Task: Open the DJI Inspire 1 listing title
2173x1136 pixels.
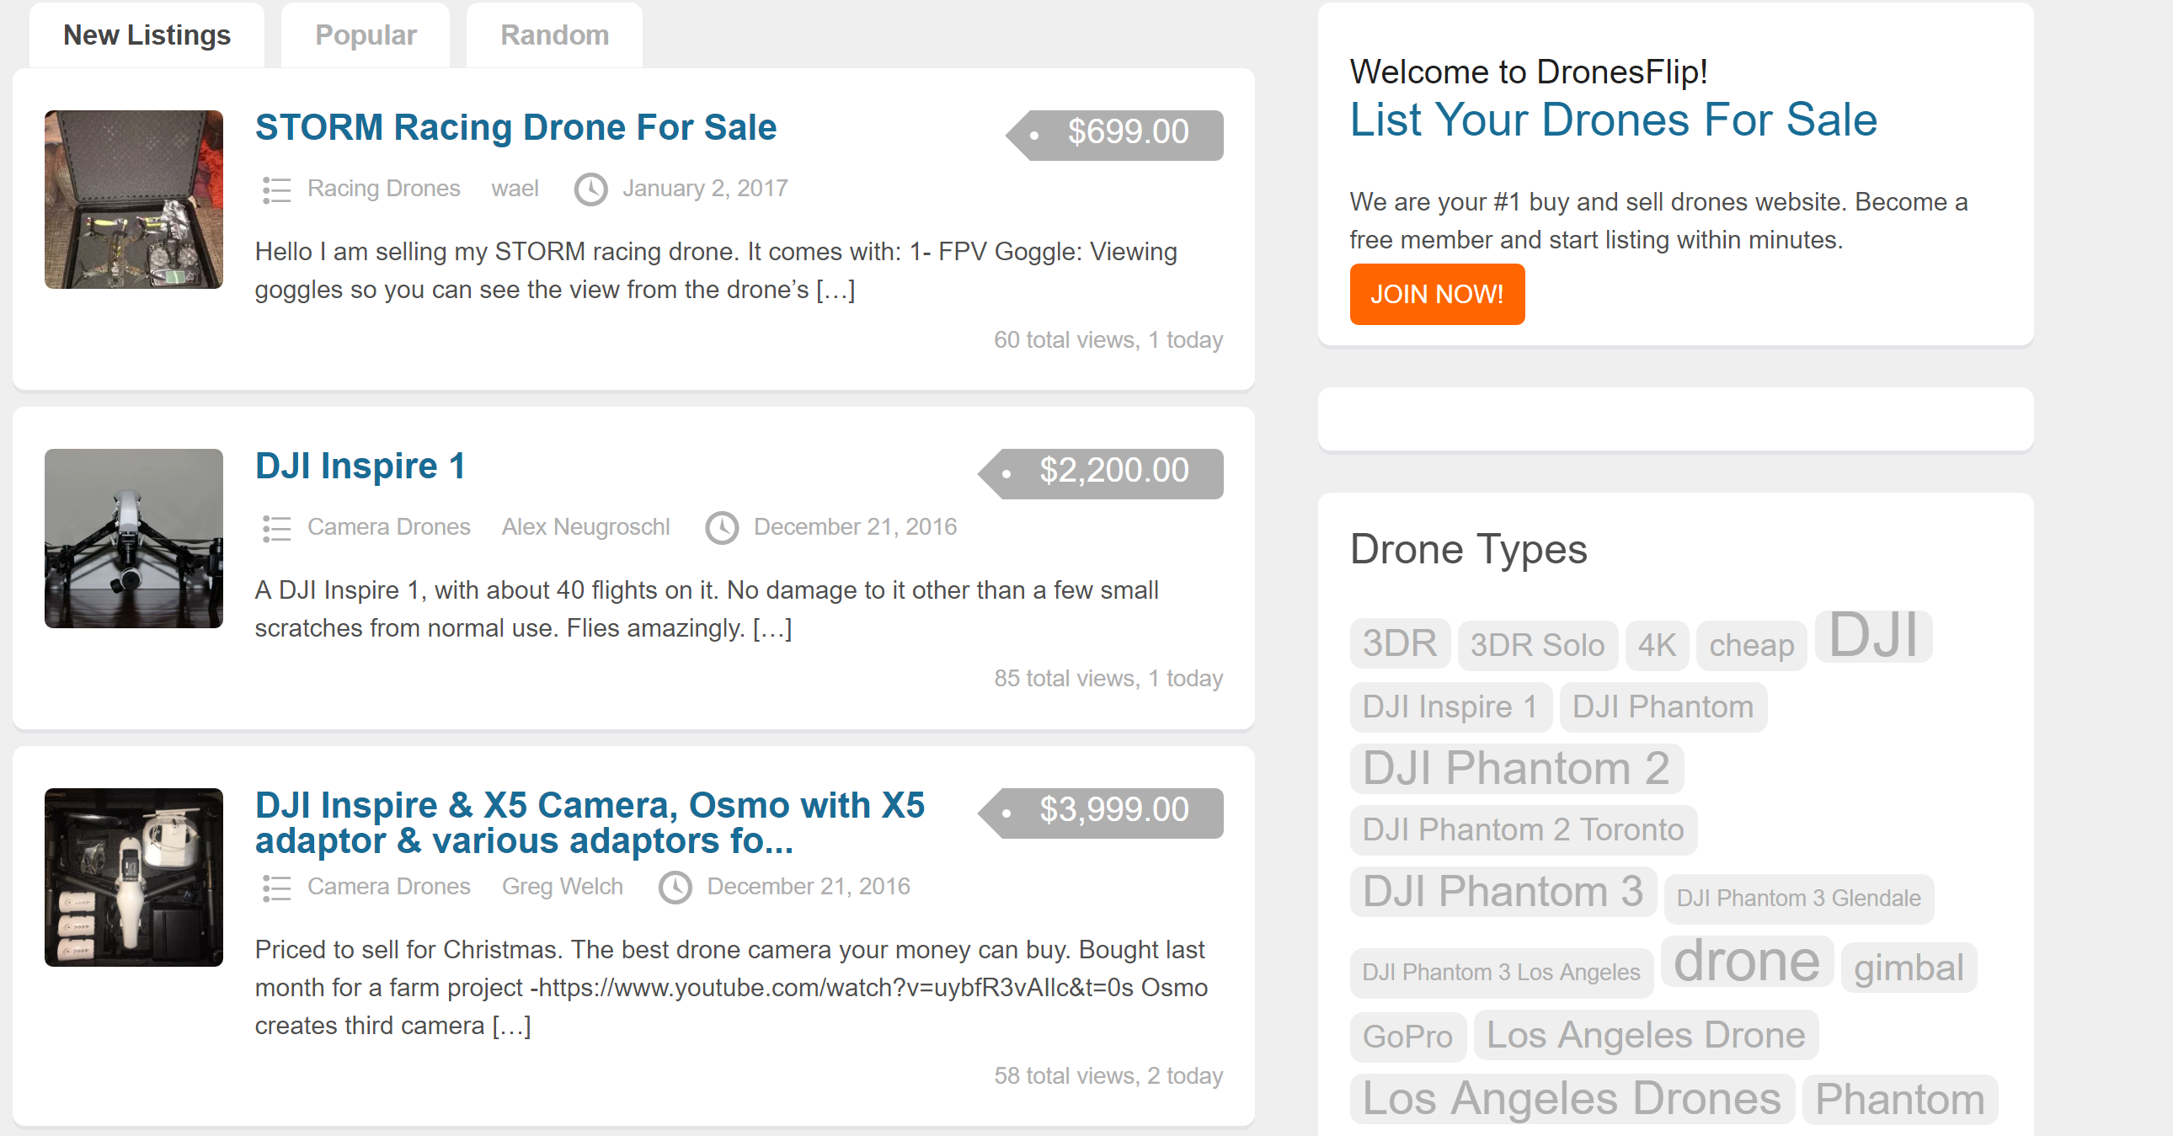Action: (360, 466)
